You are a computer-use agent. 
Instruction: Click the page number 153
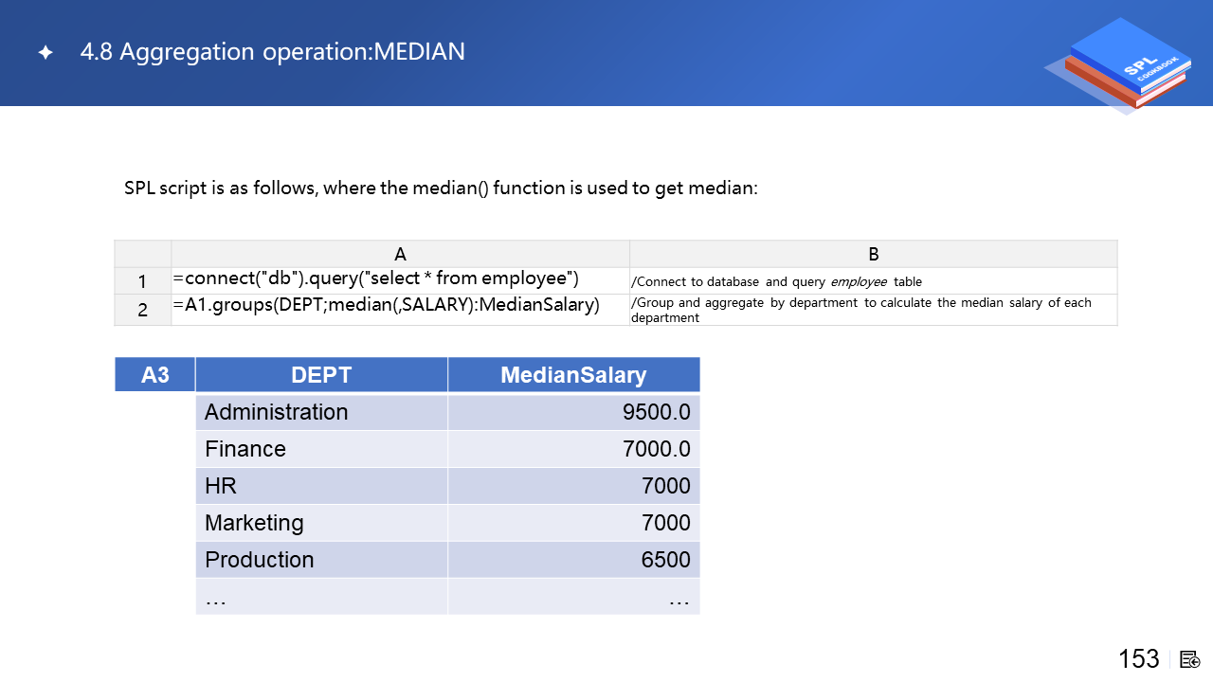click(1138, 659)
